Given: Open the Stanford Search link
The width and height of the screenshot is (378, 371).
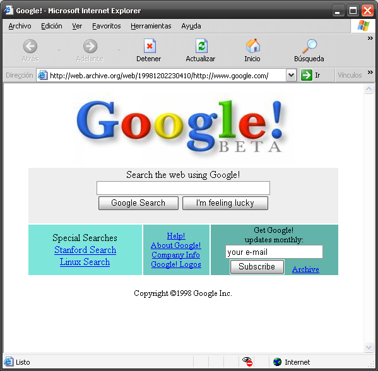Looking at the screenshot, I should (85, 250).
